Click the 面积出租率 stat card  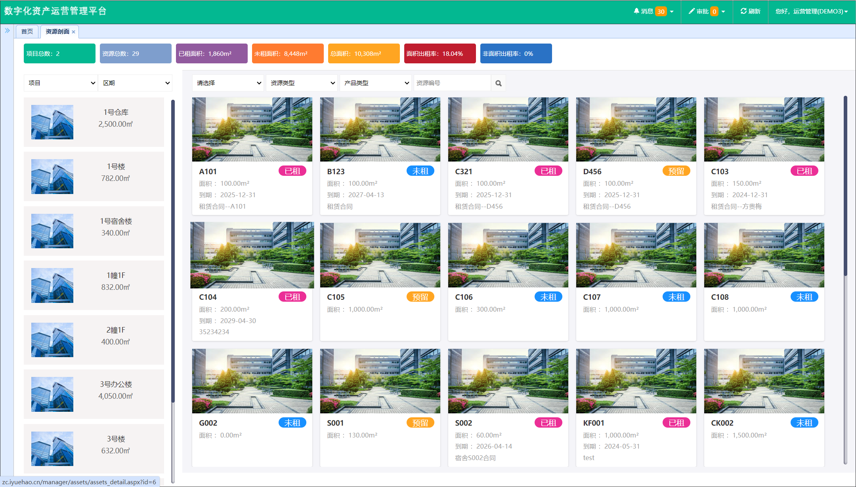[440, 53]
